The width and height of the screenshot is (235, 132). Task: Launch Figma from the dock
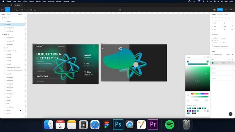(106, 125)
